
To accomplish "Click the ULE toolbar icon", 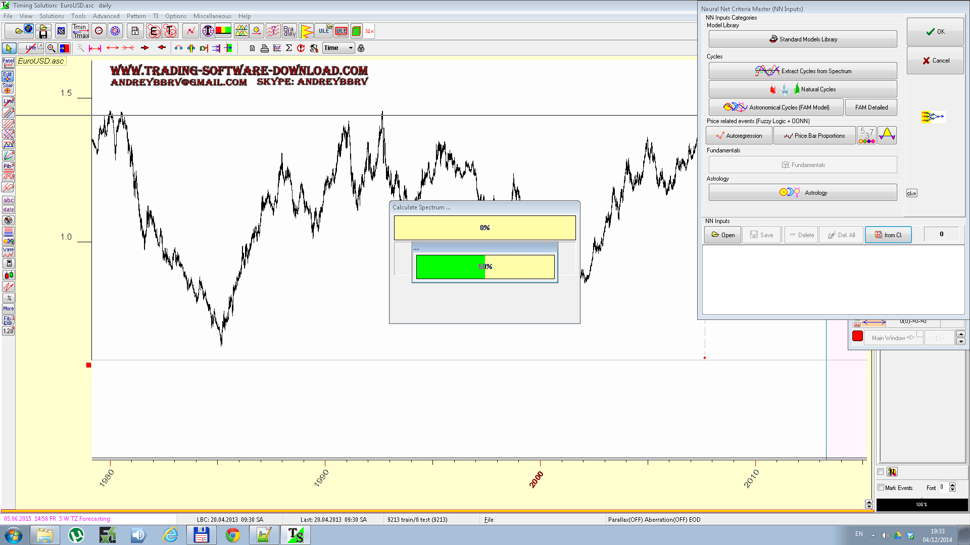I will click(x=324, y=31).
